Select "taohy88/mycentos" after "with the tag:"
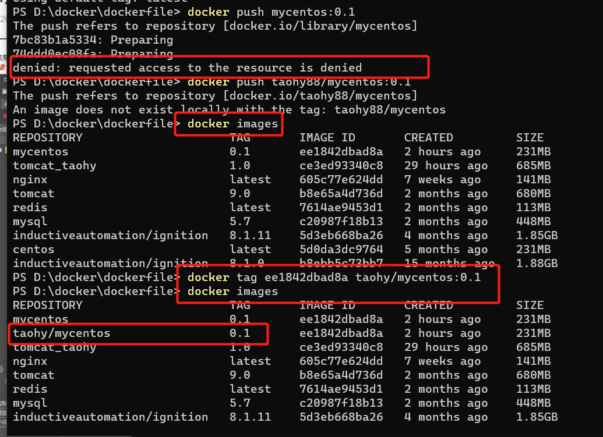 390,110
